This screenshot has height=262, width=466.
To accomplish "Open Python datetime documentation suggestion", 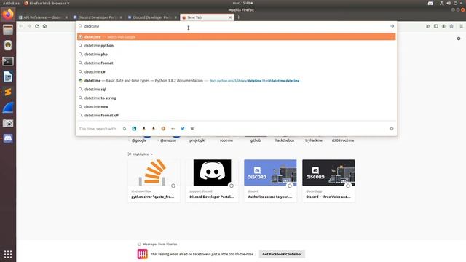I will [x=236, y=81].
